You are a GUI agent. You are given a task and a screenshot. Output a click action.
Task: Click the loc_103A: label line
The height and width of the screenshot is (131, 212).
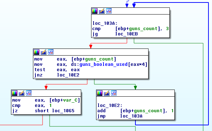pos(105,23)
